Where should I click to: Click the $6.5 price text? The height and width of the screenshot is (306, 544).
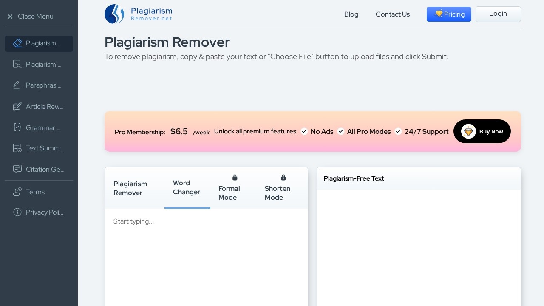click(x=179, y=131)
